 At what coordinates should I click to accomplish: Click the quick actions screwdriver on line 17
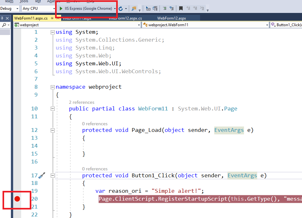click(x=42, y=175)
